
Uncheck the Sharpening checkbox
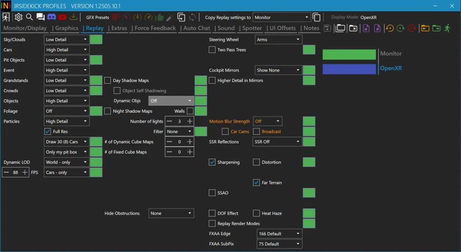tap(212, 162)
